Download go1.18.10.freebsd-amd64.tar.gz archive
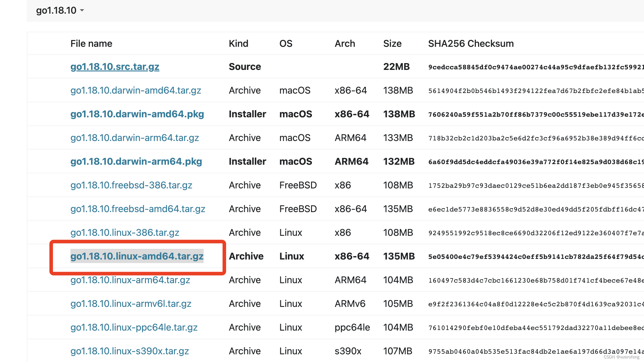This screenshot has height=362, width=644. pyautogui.click(x=138, y=209)
